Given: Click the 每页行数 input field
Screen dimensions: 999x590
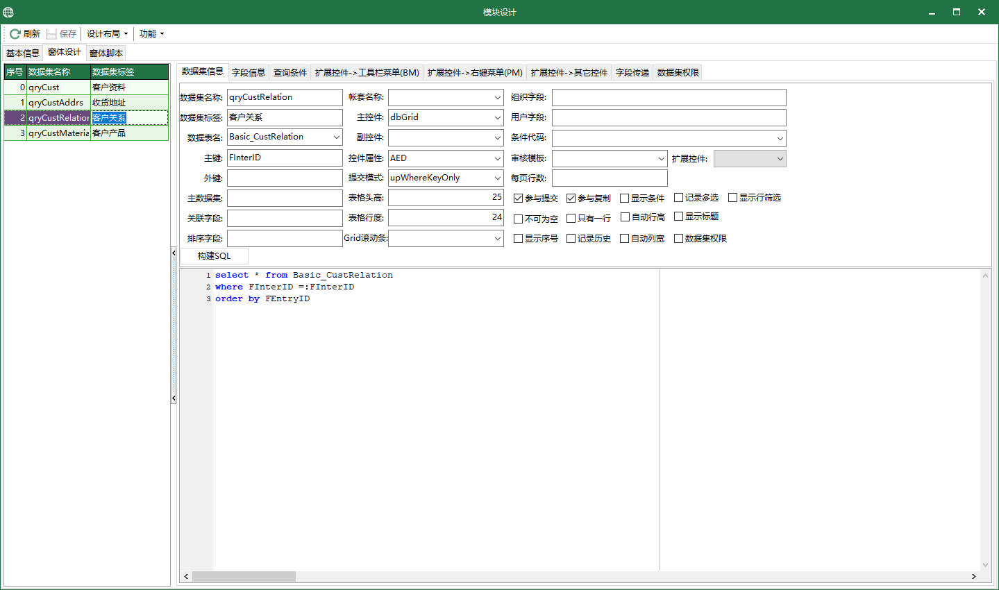Looking at the screenshot, I should coord(610,178).
